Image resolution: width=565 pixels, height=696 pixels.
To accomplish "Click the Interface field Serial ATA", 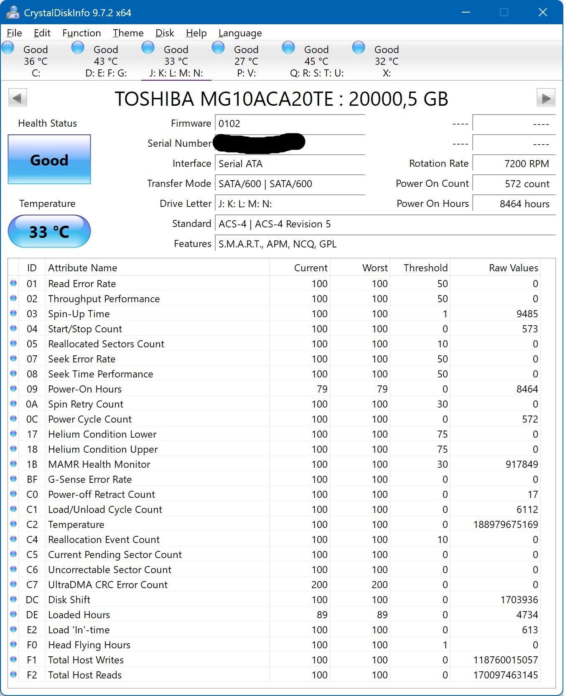I will tap(290, 164).
